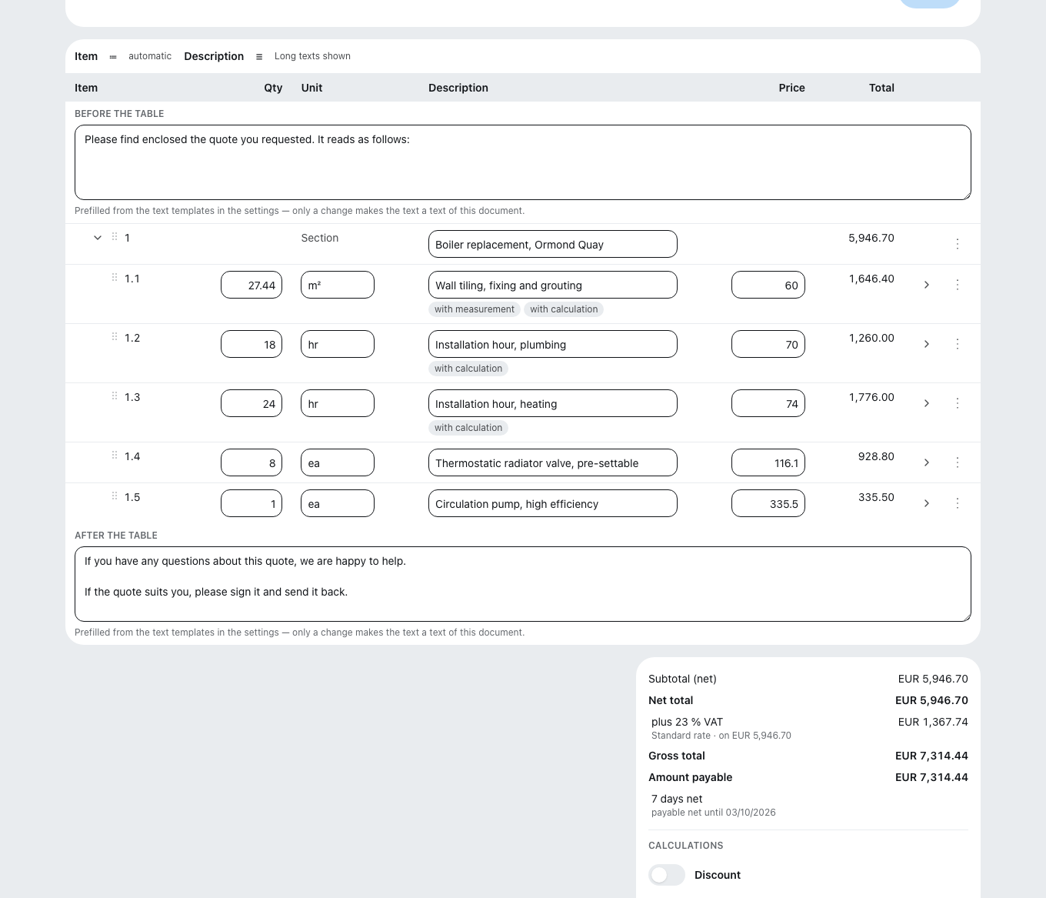The width and height of the screenshot is (1046, 898).
Task: Grab the drag handle of item 1.4
Action: (x=115, y=456)
